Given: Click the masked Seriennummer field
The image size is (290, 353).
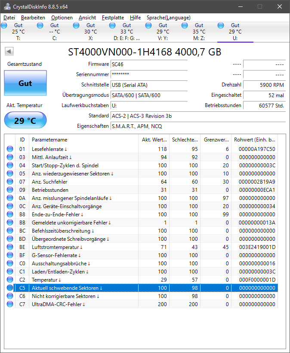Looking at the screenshot, I should (x=149, y=74).
